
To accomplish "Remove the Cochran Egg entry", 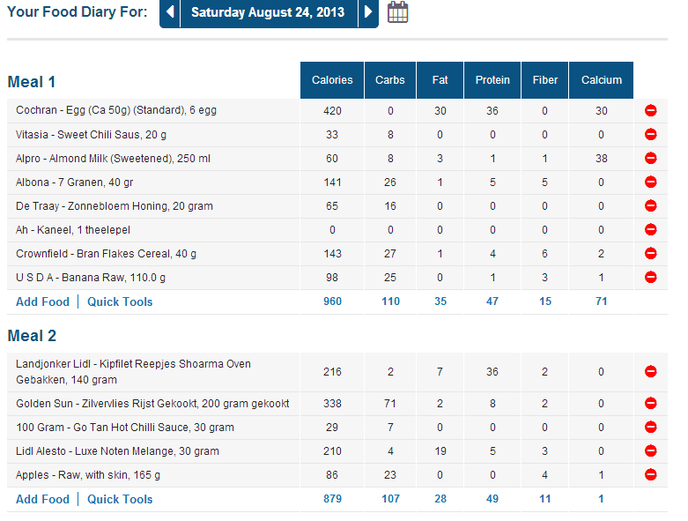I will point(651,111).
